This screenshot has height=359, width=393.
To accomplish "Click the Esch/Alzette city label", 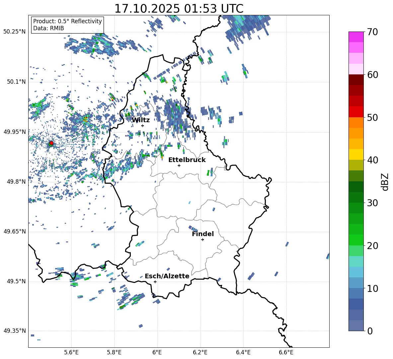I will click(x=167, y=276).
